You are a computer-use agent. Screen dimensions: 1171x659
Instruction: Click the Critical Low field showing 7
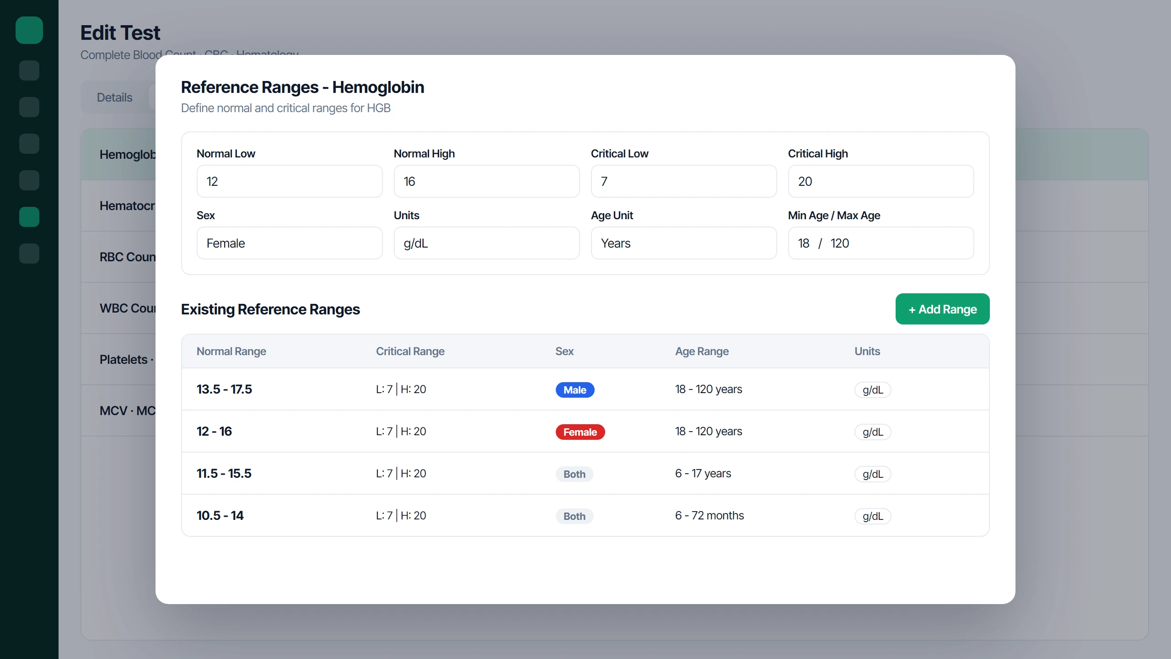pos(684,181)
